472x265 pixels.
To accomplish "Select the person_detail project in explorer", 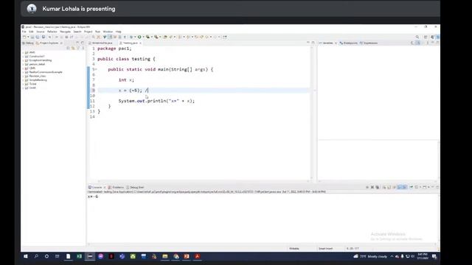I will click(x=37, y=64).
